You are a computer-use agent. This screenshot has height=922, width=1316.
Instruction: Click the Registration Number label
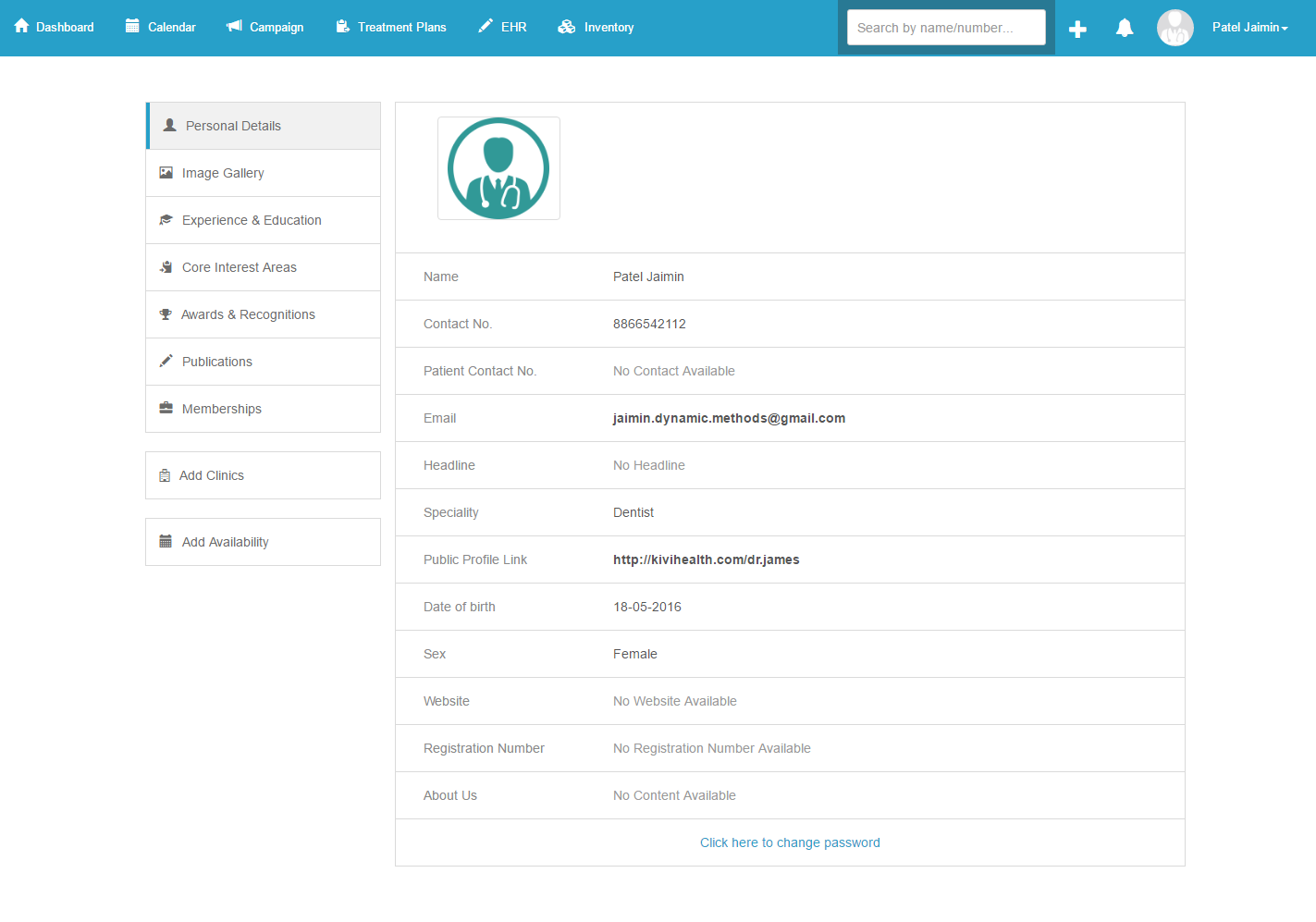pos(484,748)
